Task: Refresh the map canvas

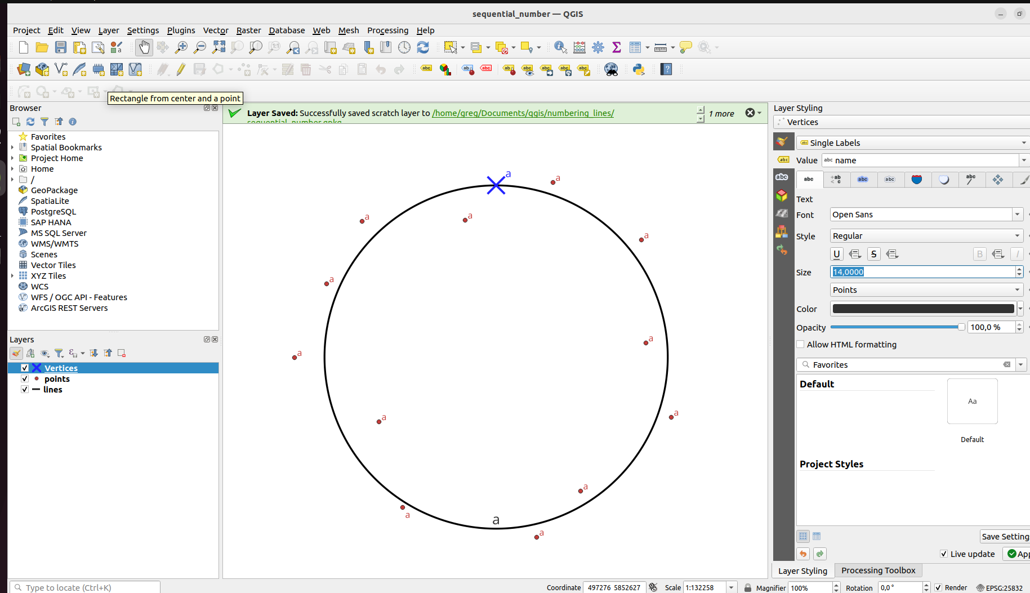Action: [423, 47]
